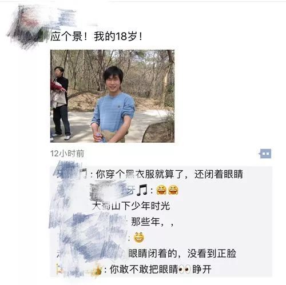The height and width of the screenshot is (285, 286).
Task: Tap the music note icon in commenter name
Action: 142,190
